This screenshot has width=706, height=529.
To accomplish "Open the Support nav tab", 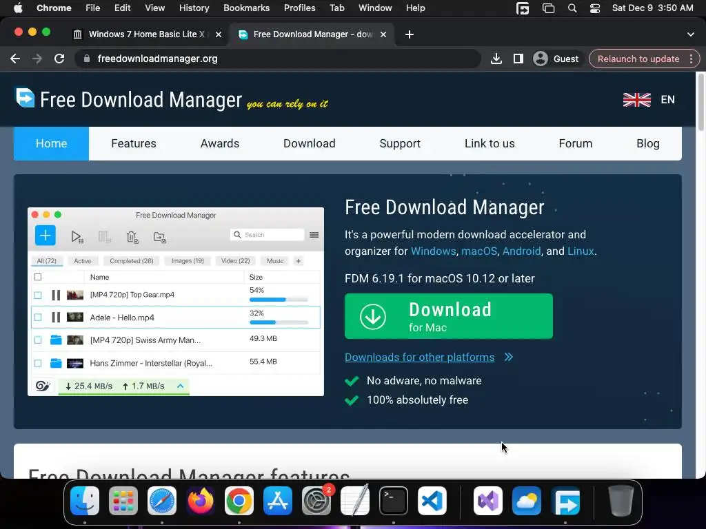I will 400,143.
